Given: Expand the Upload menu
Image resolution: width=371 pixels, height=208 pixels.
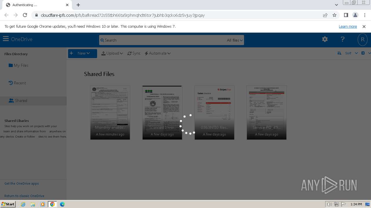Looking at the screenshot, I should 112,53.
